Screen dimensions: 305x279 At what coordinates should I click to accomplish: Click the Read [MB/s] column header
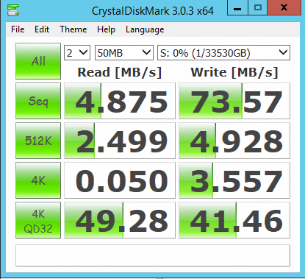120,72
